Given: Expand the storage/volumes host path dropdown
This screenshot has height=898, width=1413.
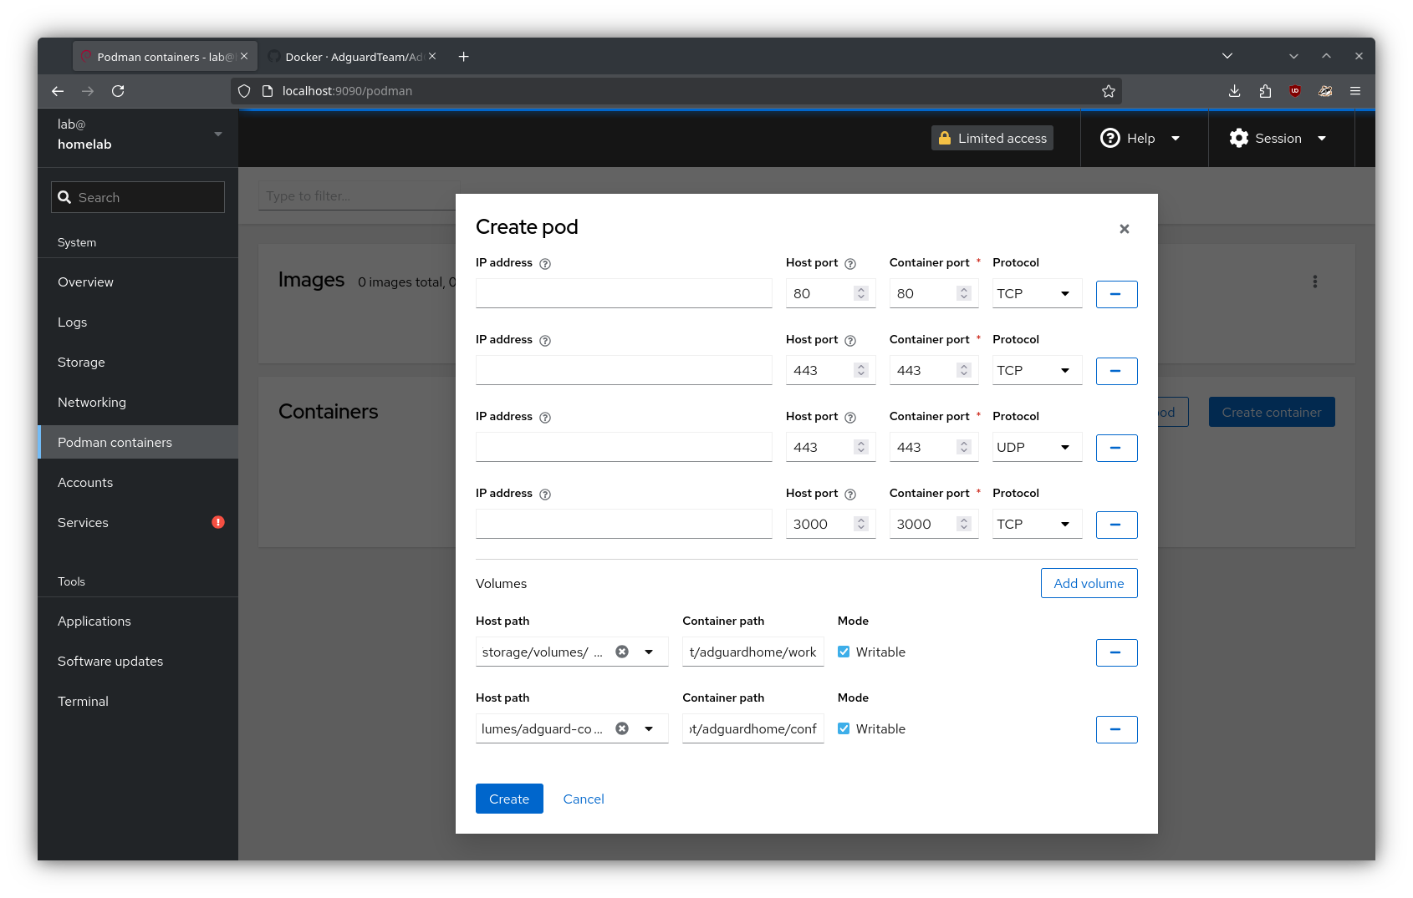Looking at the screenshot, I should point(649,652).
